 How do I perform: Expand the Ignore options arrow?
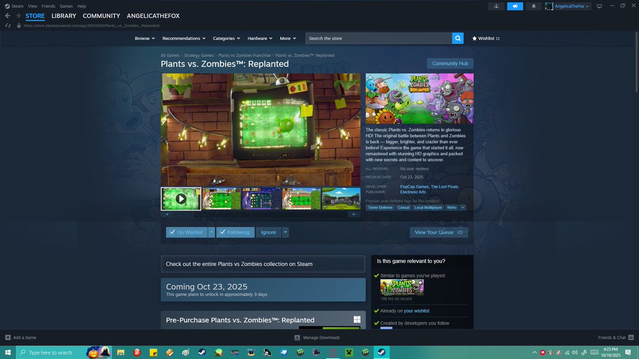pos(285,232)
